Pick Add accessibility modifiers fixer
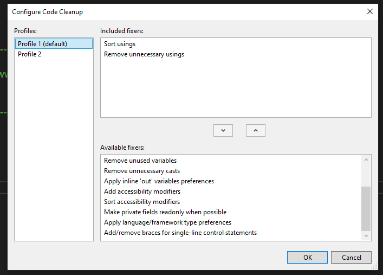 tap(142, 191)
